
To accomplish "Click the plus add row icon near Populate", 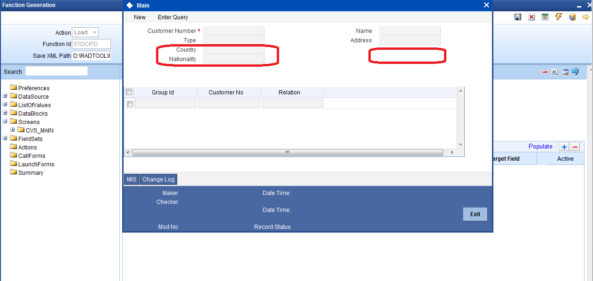I will coord(565,147).
